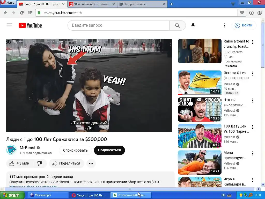This screenshot has width=265, height=199.
Task: Click the YouTube search magnifier button
Action: tap(178, 25)
